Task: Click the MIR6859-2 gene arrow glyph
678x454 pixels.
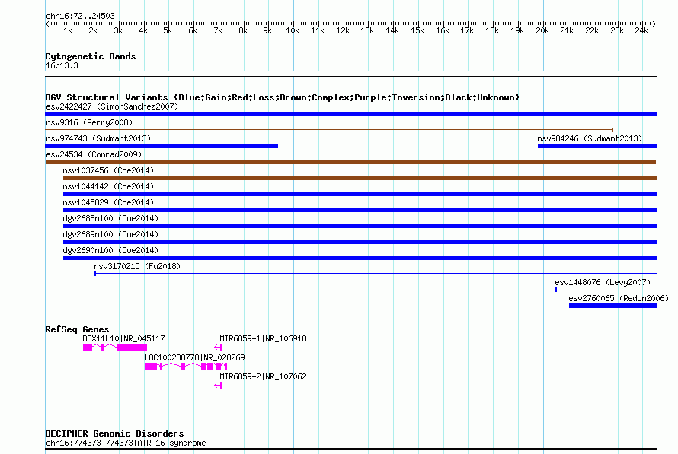Action: [x=219, y=386]
